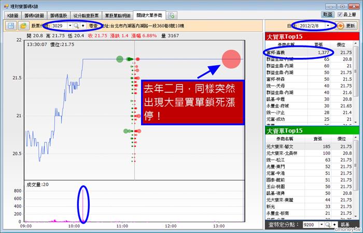Click the plus icon beside stock search

coord(83,26)
